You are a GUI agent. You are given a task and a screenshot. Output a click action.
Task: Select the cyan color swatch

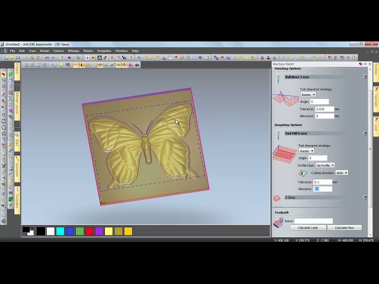click(x=60, y=231)
